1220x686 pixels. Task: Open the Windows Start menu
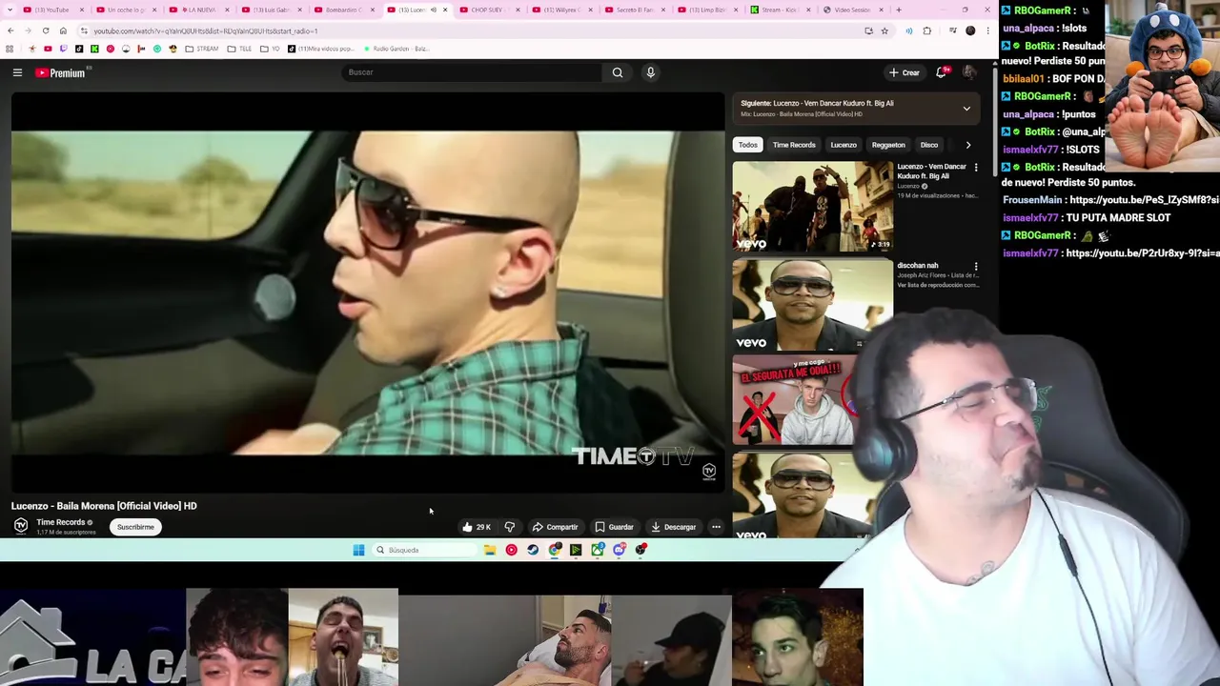pos(358,550)
